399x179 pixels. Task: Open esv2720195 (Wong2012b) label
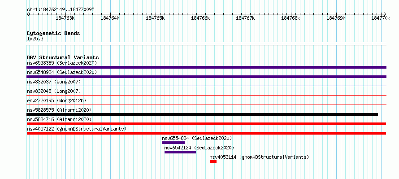[56, 100]
